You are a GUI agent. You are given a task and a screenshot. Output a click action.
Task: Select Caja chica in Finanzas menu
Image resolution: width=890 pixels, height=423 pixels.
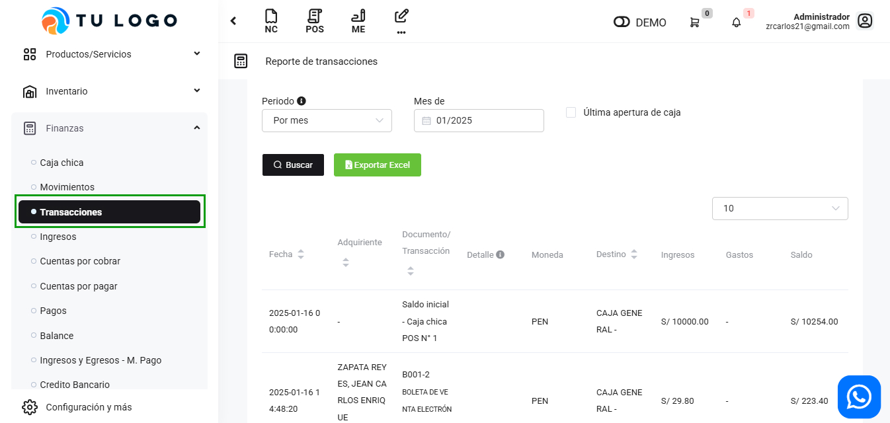[61, 163]
